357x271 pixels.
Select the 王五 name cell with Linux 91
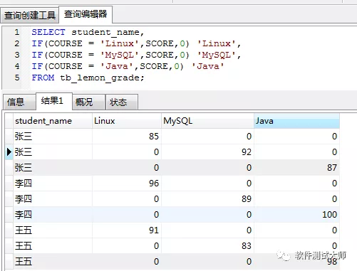pyautogui.click(x=53, y=230)
